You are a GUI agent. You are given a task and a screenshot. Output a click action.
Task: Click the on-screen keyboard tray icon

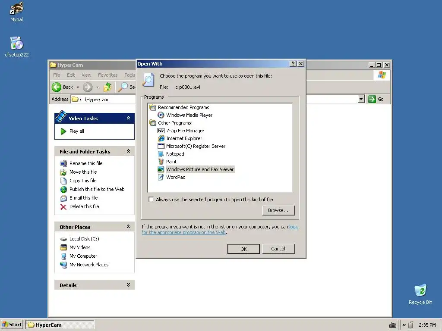tap(393, 325)
